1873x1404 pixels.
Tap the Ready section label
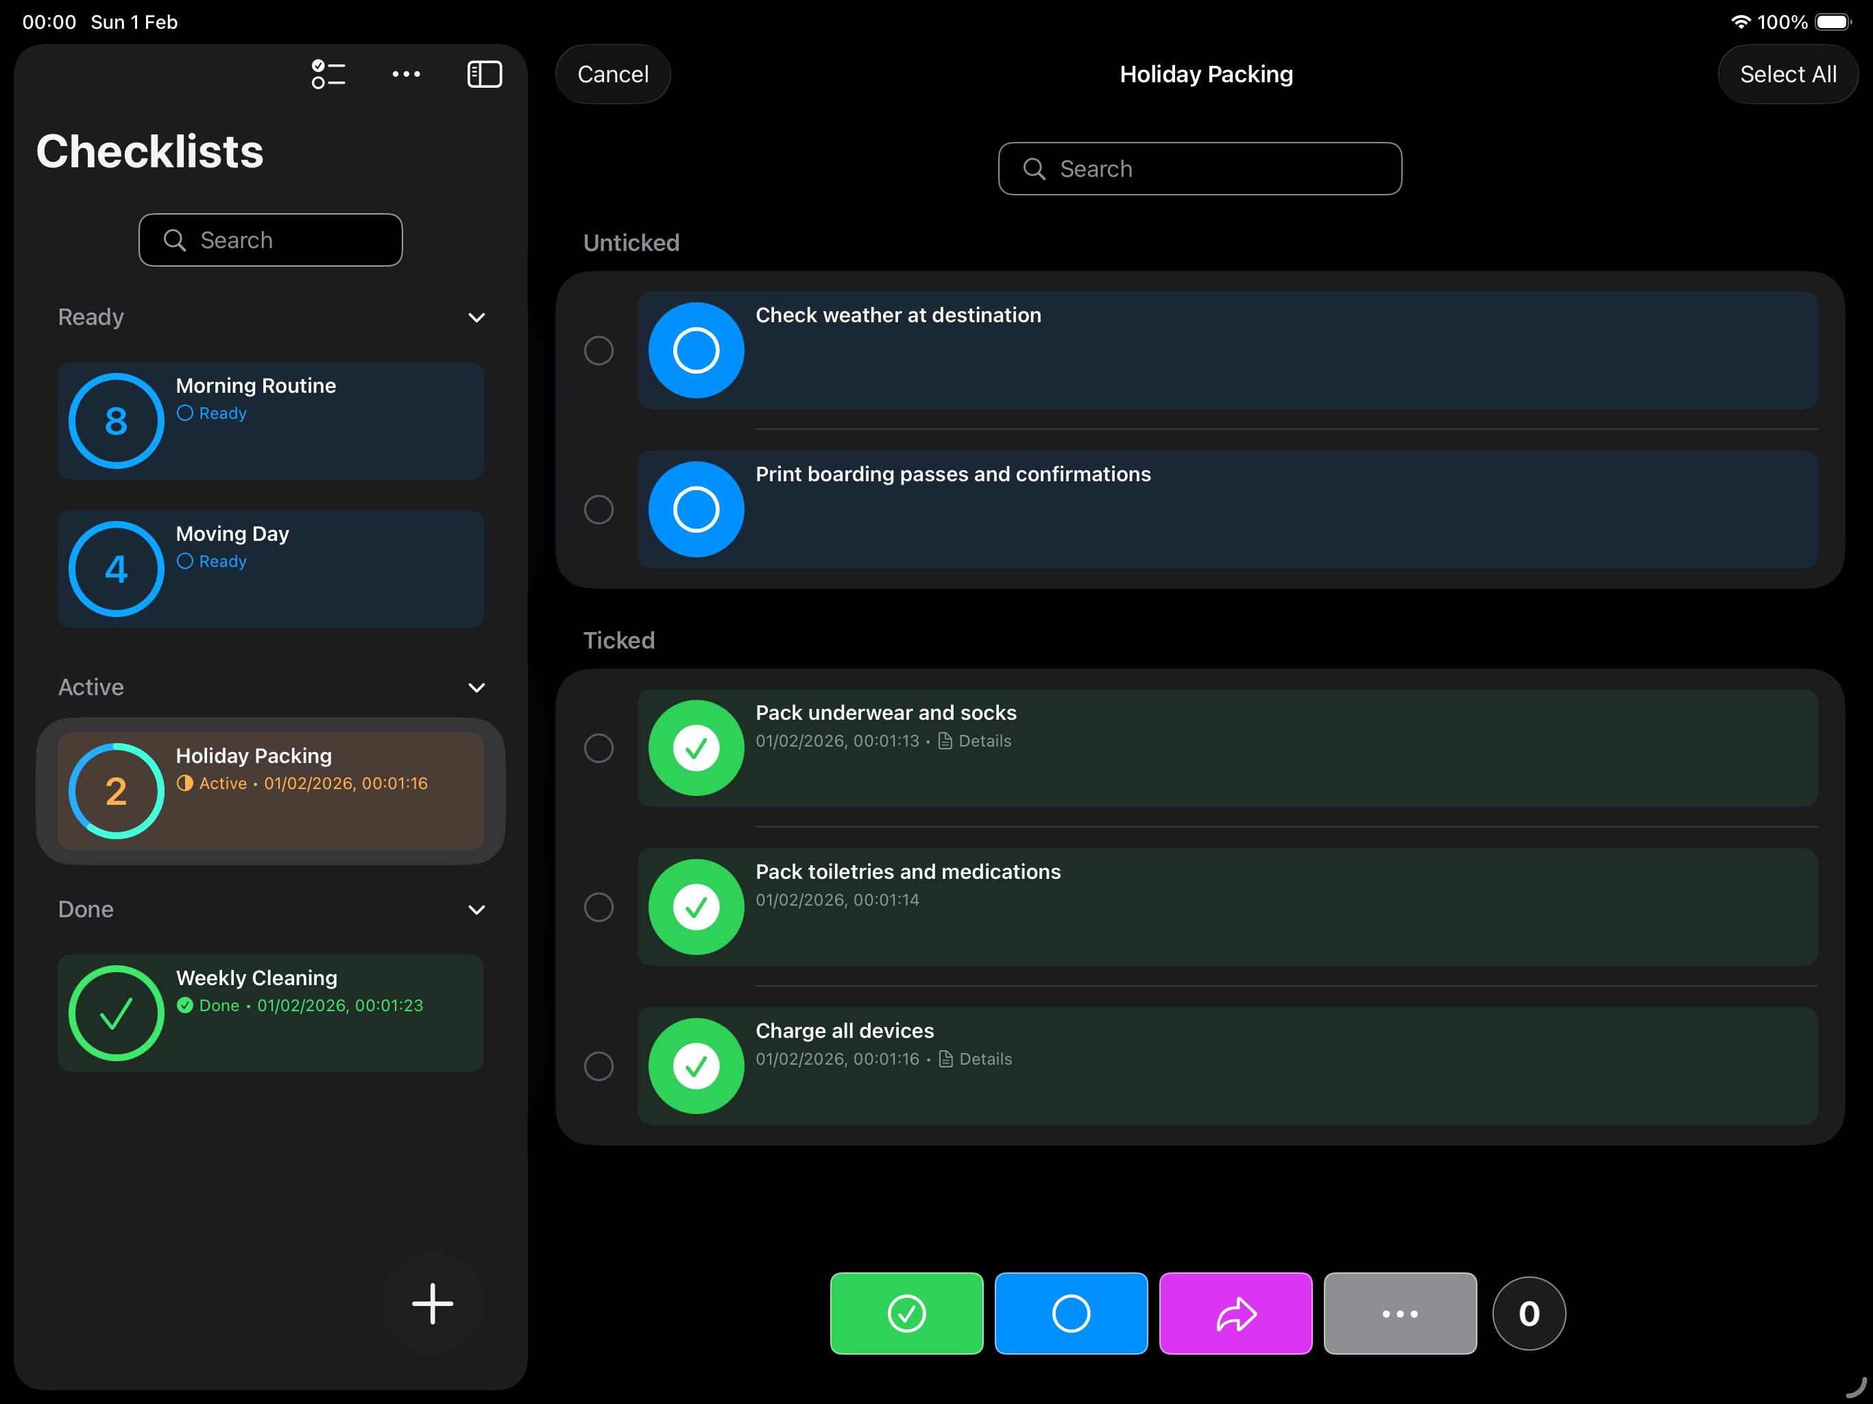click(90, 317)
